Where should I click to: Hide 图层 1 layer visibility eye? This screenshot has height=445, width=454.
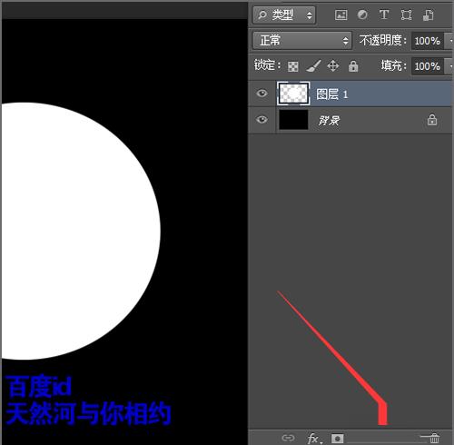pos(262,94)
